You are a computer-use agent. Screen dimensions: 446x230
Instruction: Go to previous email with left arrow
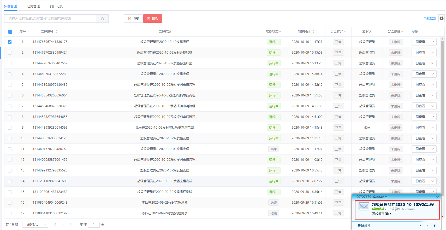pyautogui.click(x=420, y=226)
